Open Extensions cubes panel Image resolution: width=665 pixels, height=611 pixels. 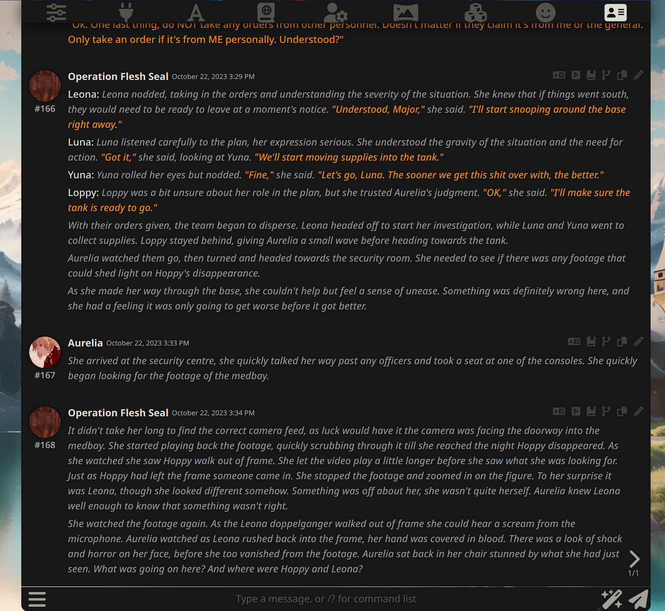tap(476, 12)
